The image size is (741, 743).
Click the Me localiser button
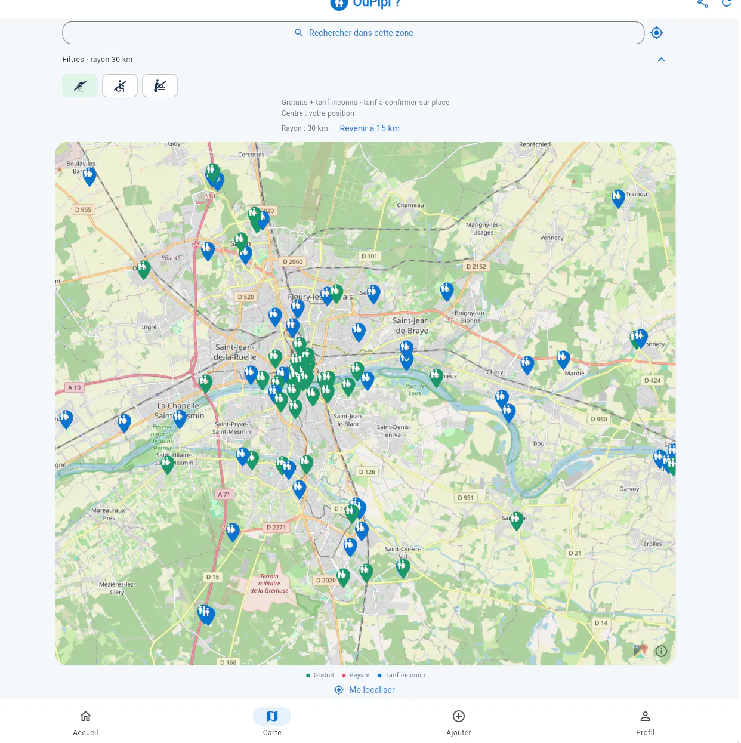pos(365,690)
